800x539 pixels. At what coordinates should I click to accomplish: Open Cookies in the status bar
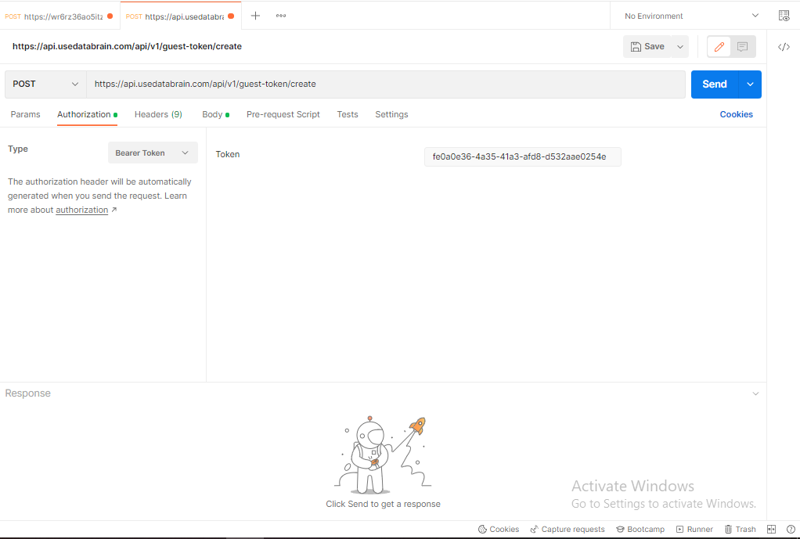click(x=499, y=530)
